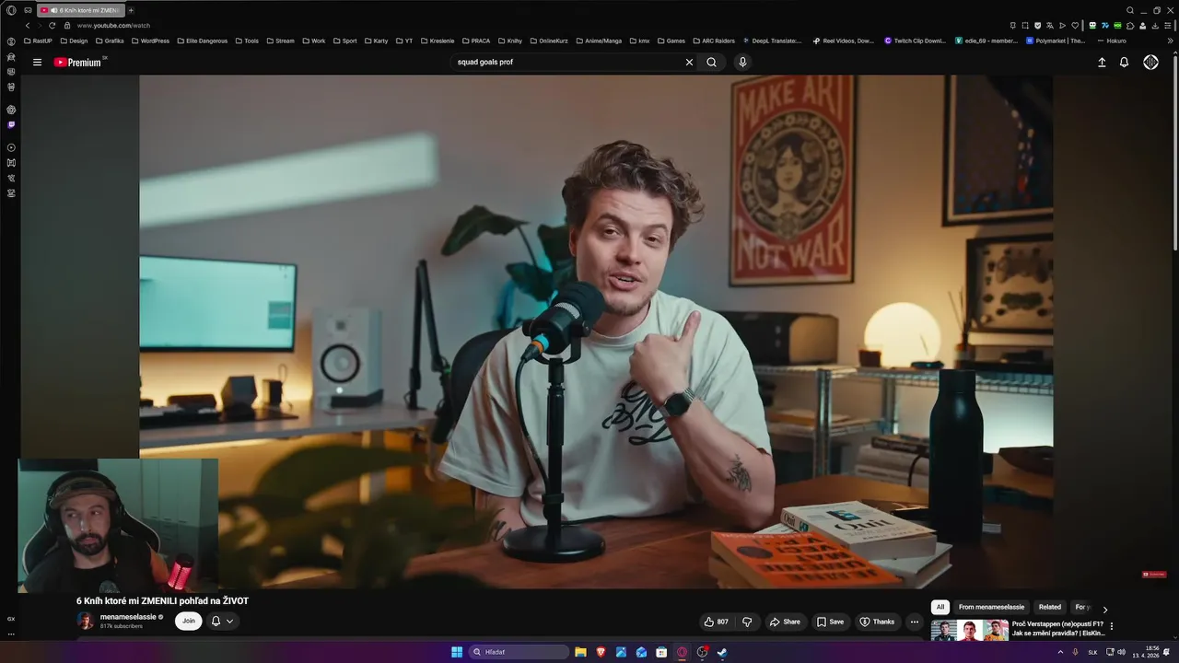Open the DeepL Translate bookmark

click(x=771, y=41)
